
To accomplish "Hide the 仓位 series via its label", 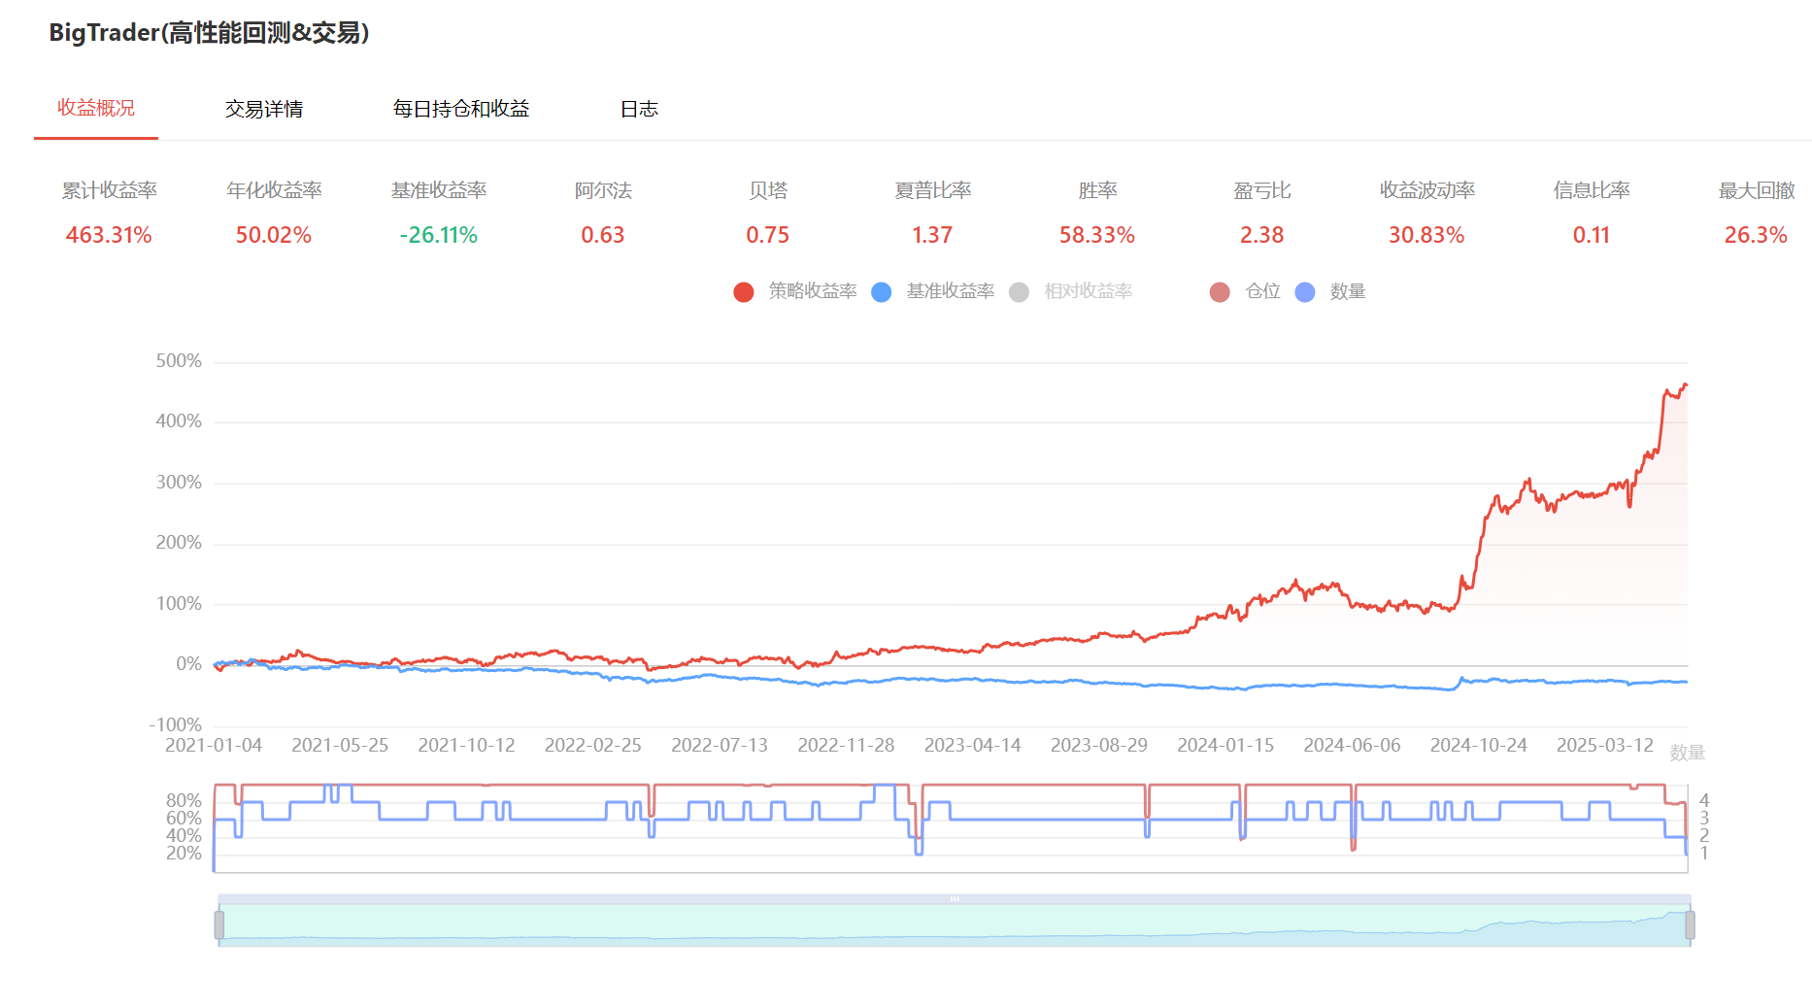I will [1262, 291].
